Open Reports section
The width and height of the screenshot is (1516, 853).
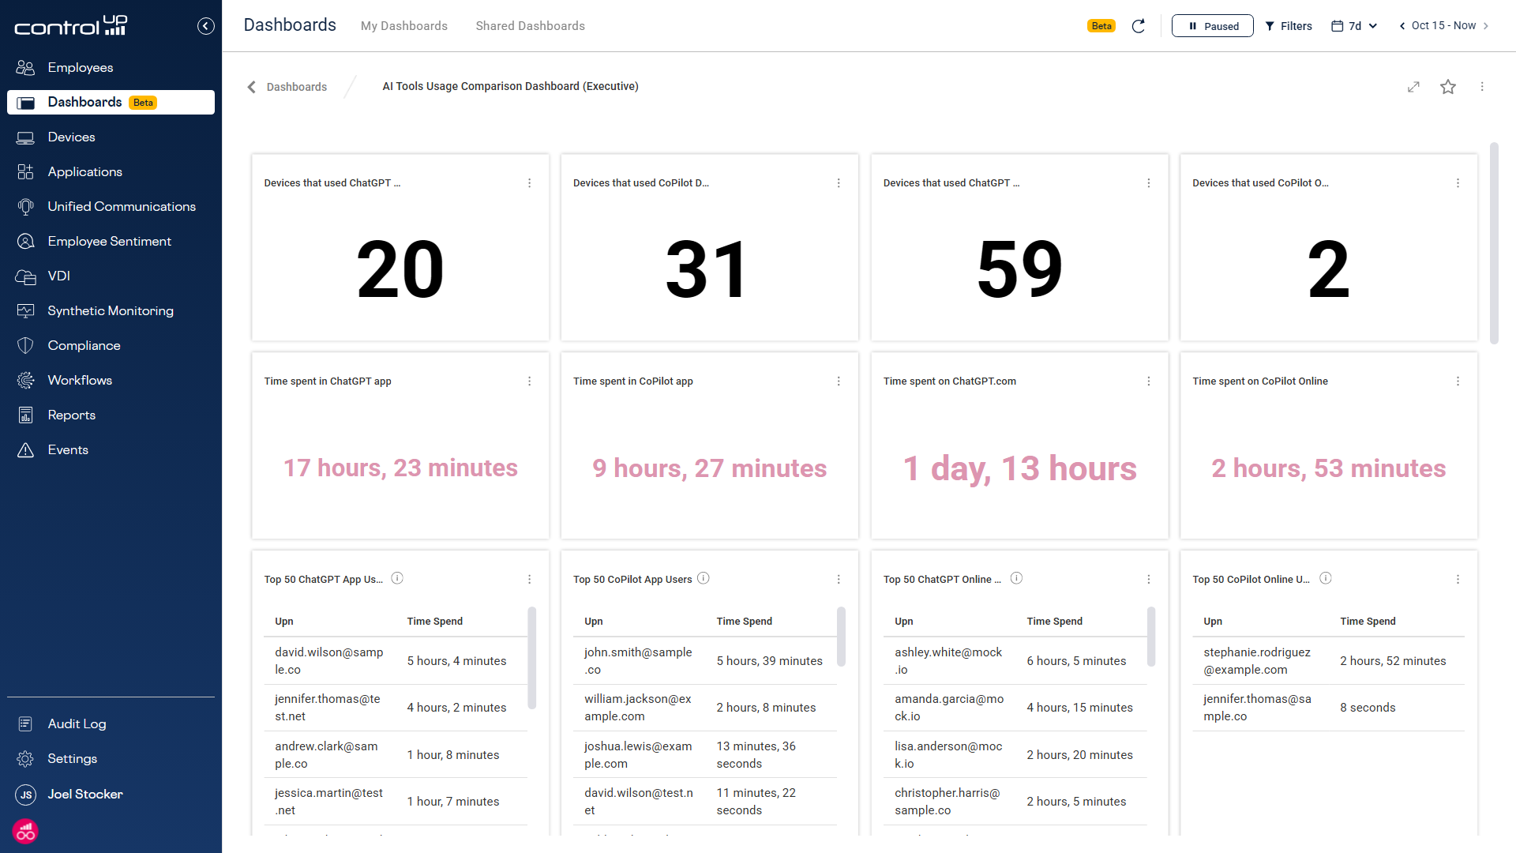coord(111,415)
